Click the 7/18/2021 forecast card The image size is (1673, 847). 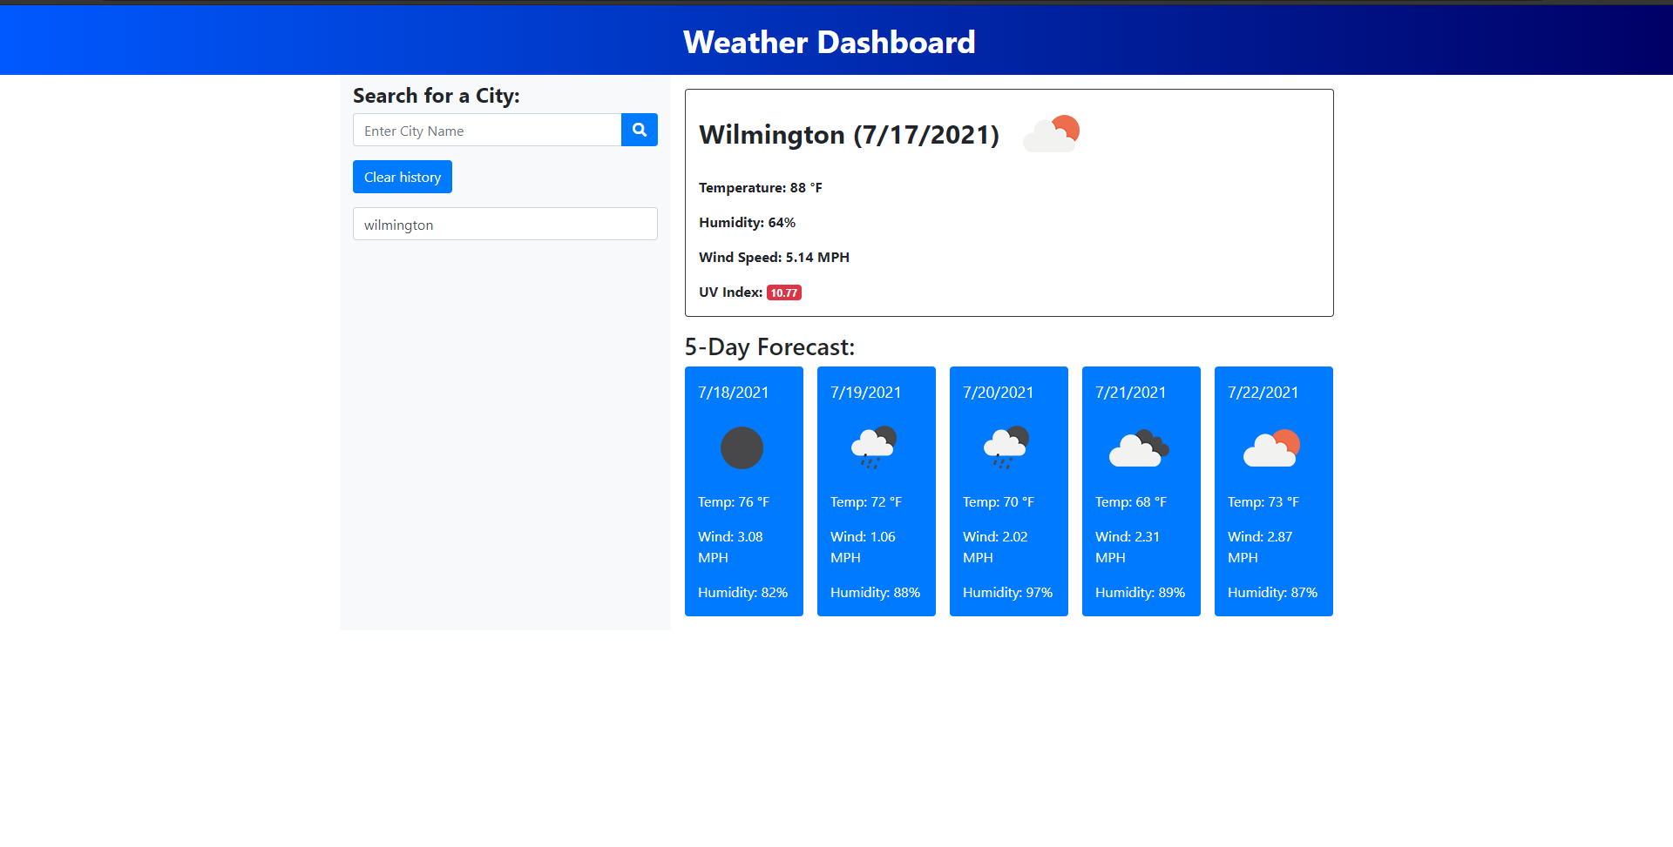point(743,491)
